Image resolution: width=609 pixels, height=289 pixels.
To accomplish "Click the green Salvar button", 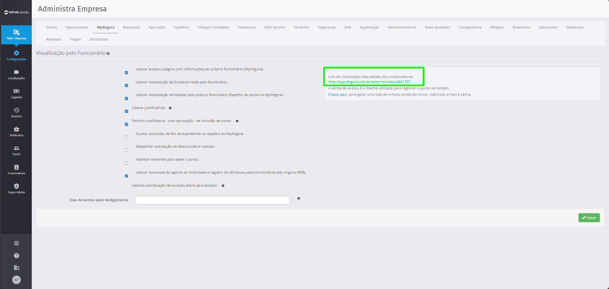I will [589, 218].
